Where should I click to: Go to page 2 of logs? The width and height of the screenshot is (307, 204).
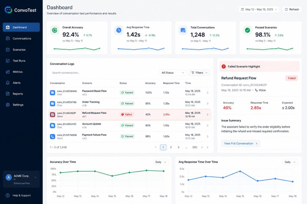click(171, 147)
